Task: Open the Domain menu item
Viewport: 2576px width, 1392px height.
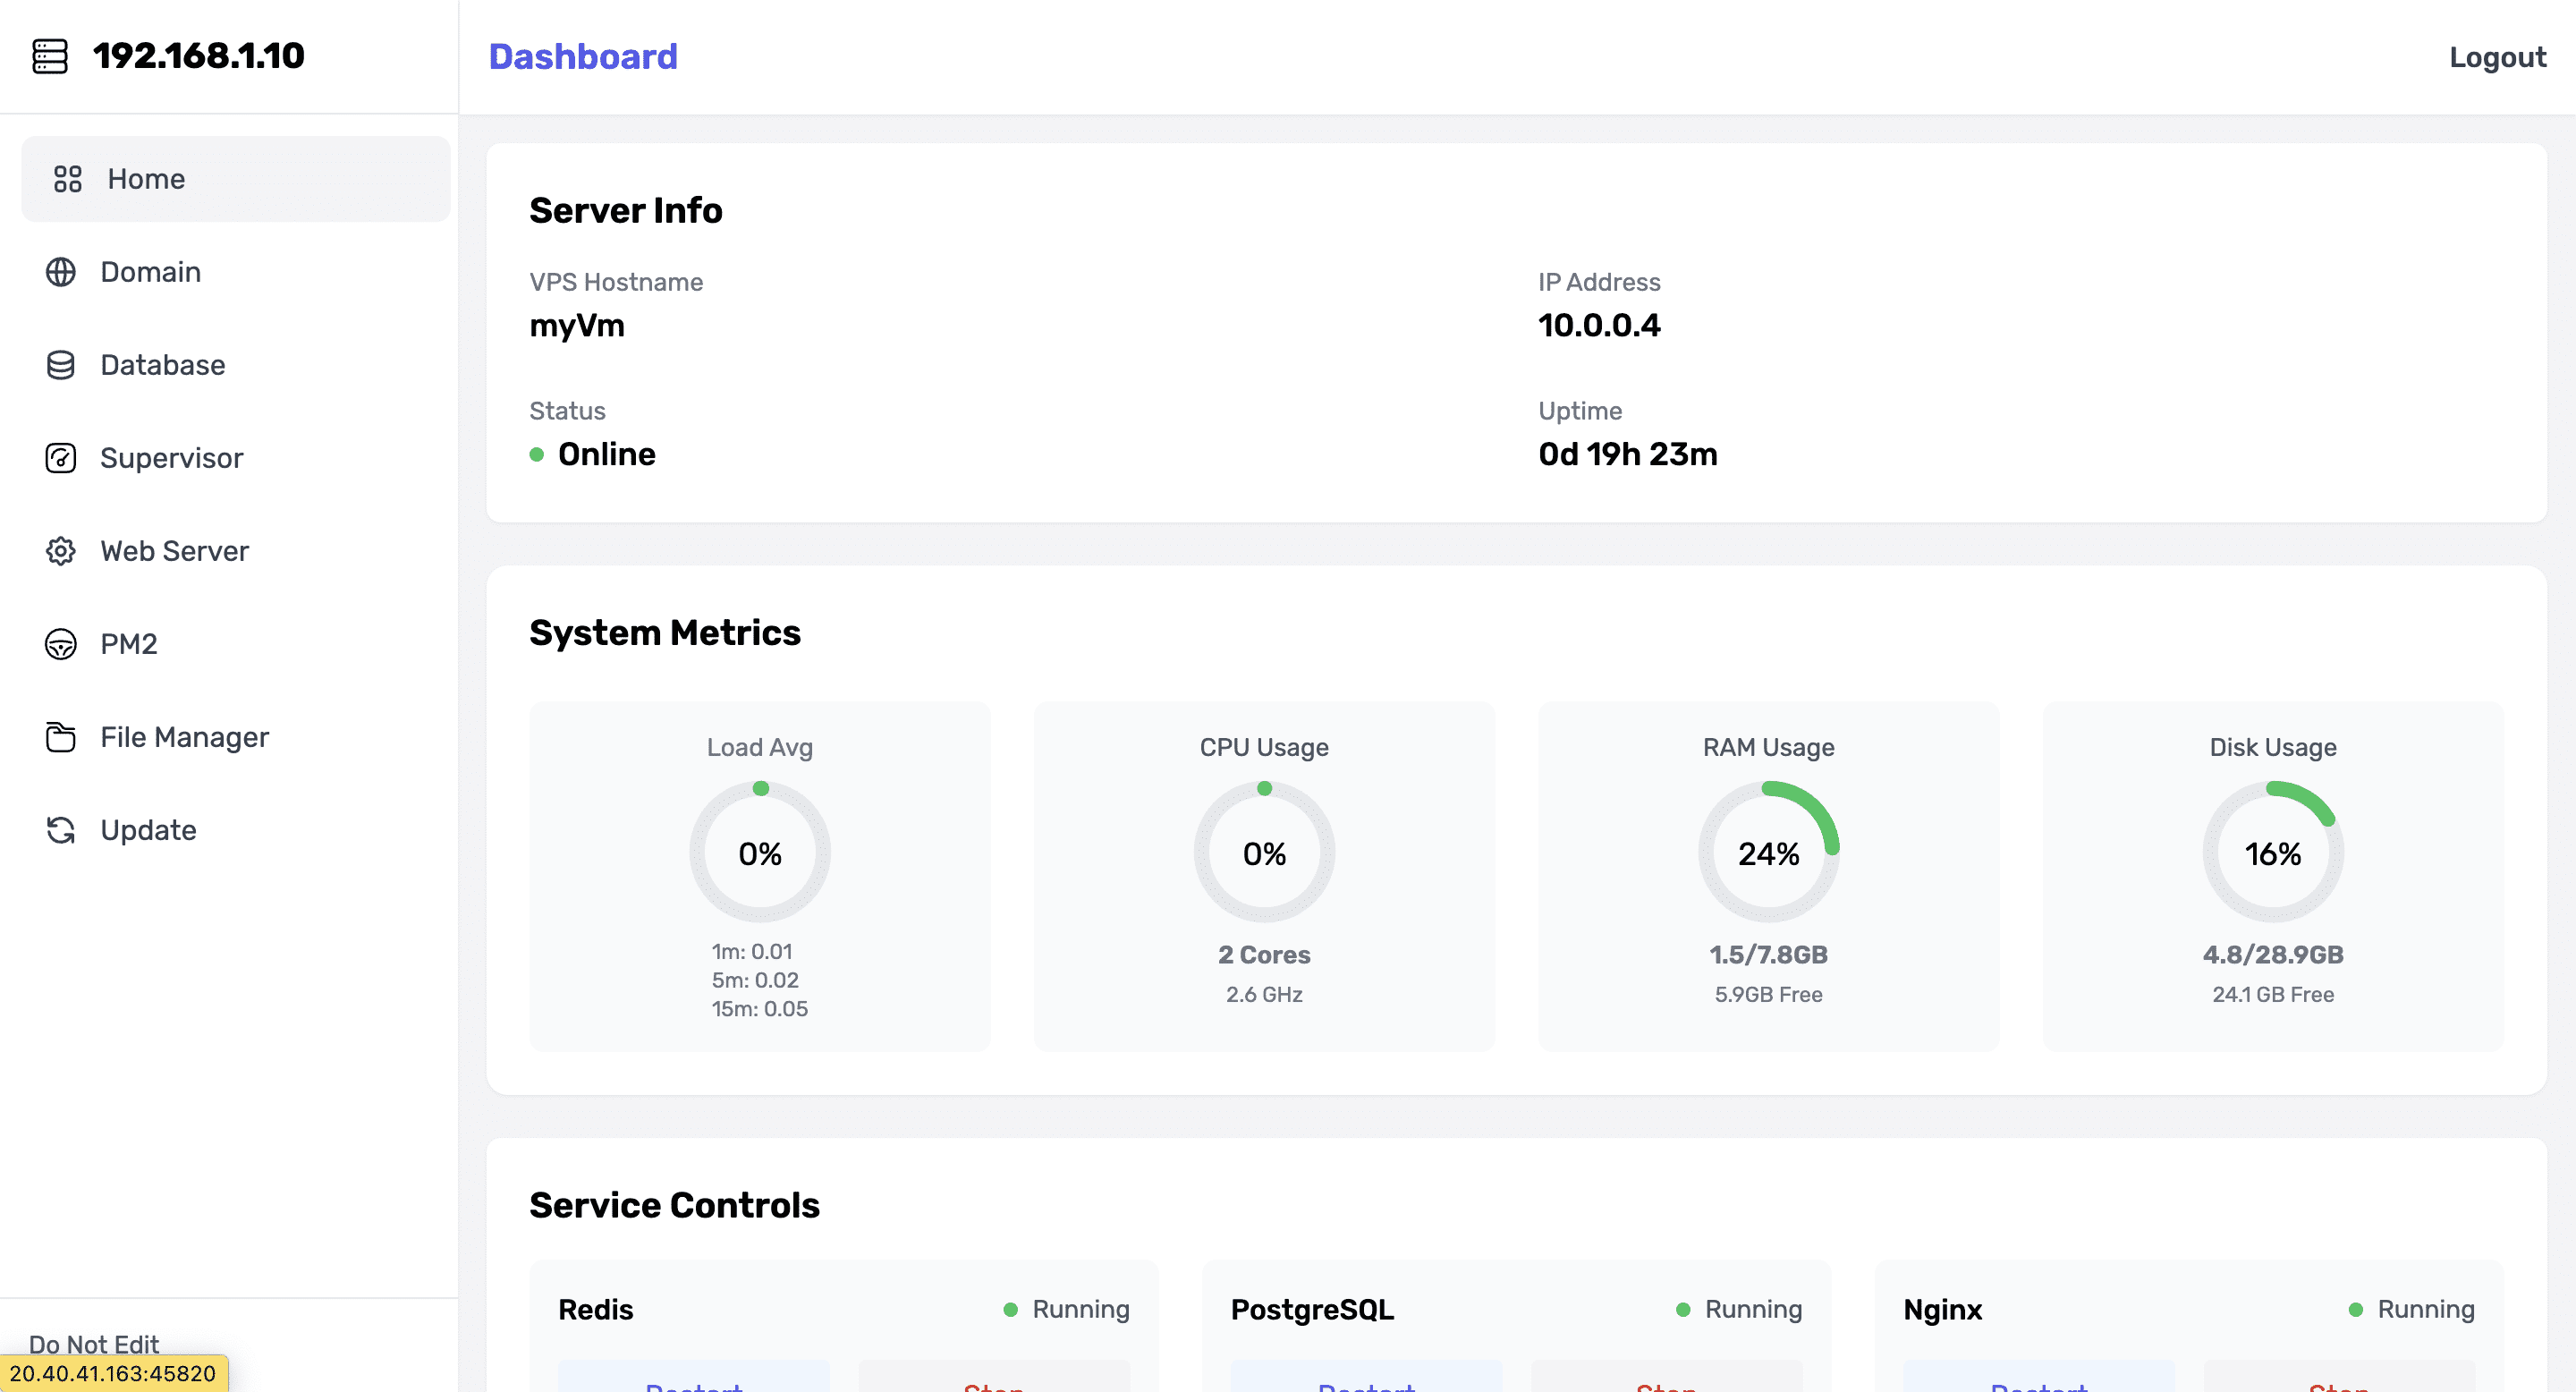Action: (x=150, y=272)
